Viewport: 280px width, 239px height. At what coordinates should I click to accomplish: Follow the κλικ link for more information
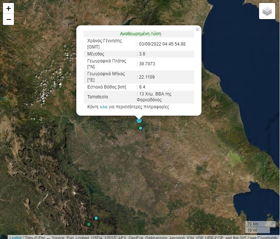pos(103,107)
